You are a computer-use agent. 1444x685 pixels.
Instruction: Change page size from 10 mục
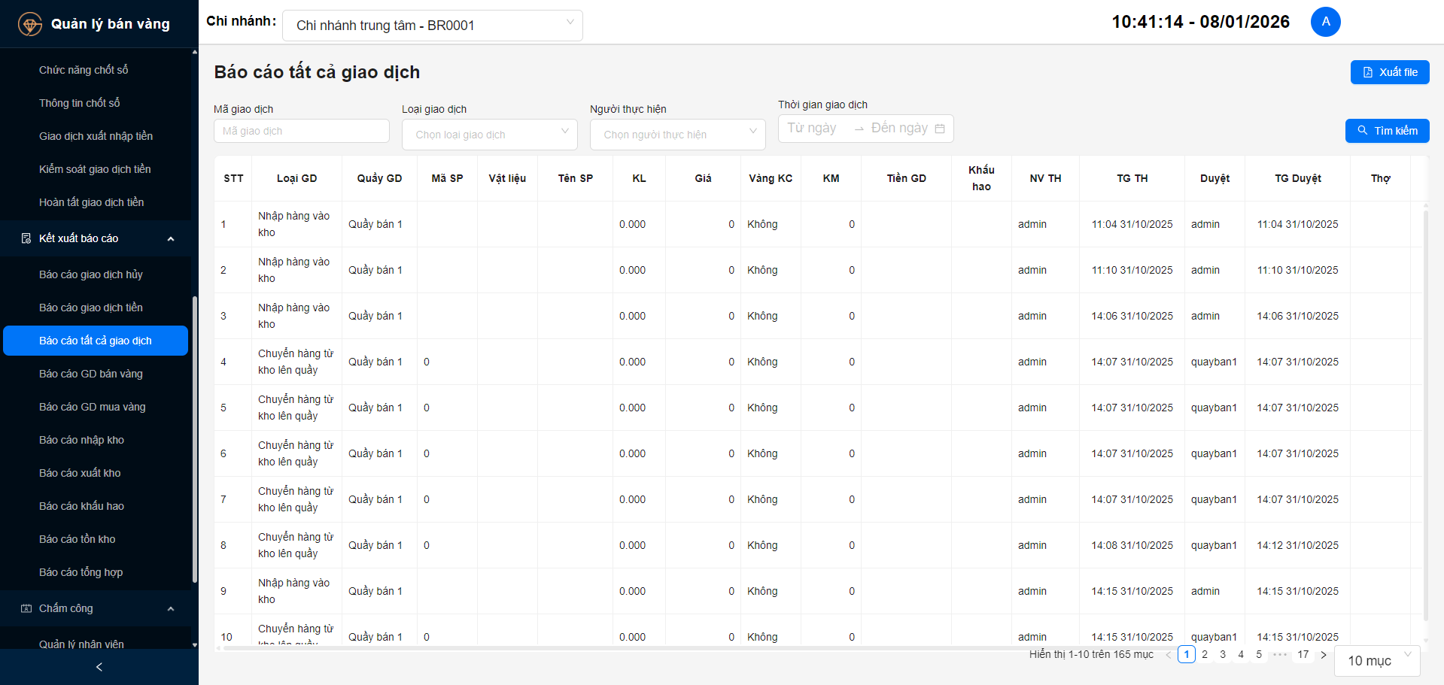click(x=1377, y=661)
